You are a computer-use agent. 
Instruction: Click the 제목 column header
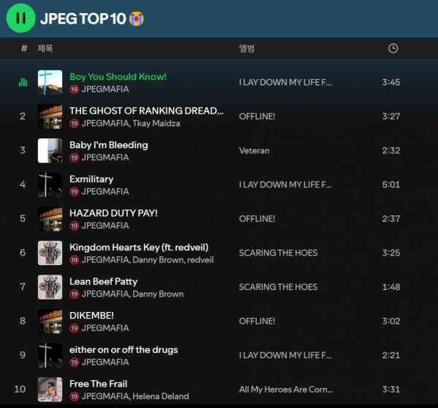[x=45, y=48]
